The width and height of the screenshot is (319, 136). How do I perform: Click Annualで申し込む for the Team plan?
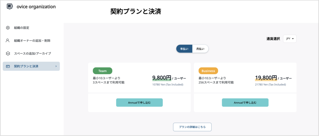[x=139, y=102]
